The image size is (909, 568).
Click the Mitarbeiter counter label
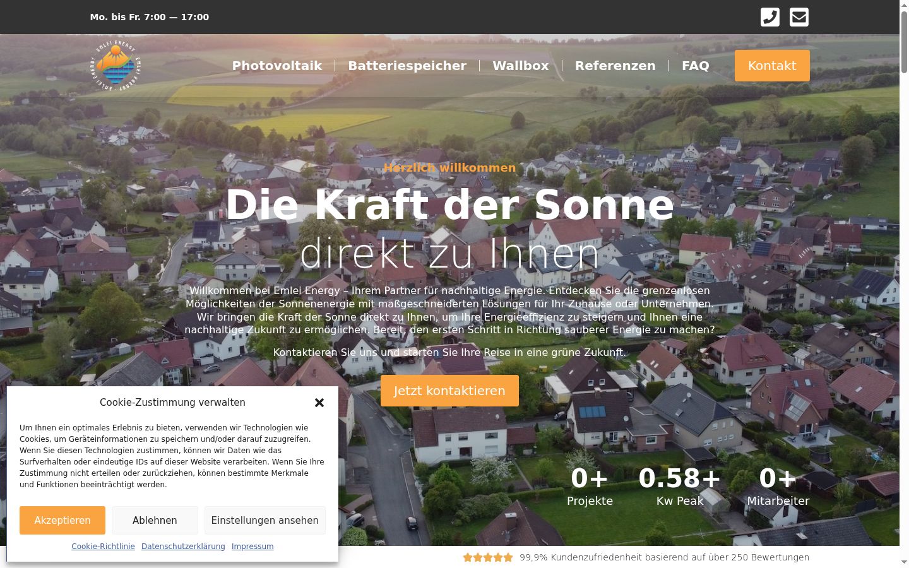[778, 501]
